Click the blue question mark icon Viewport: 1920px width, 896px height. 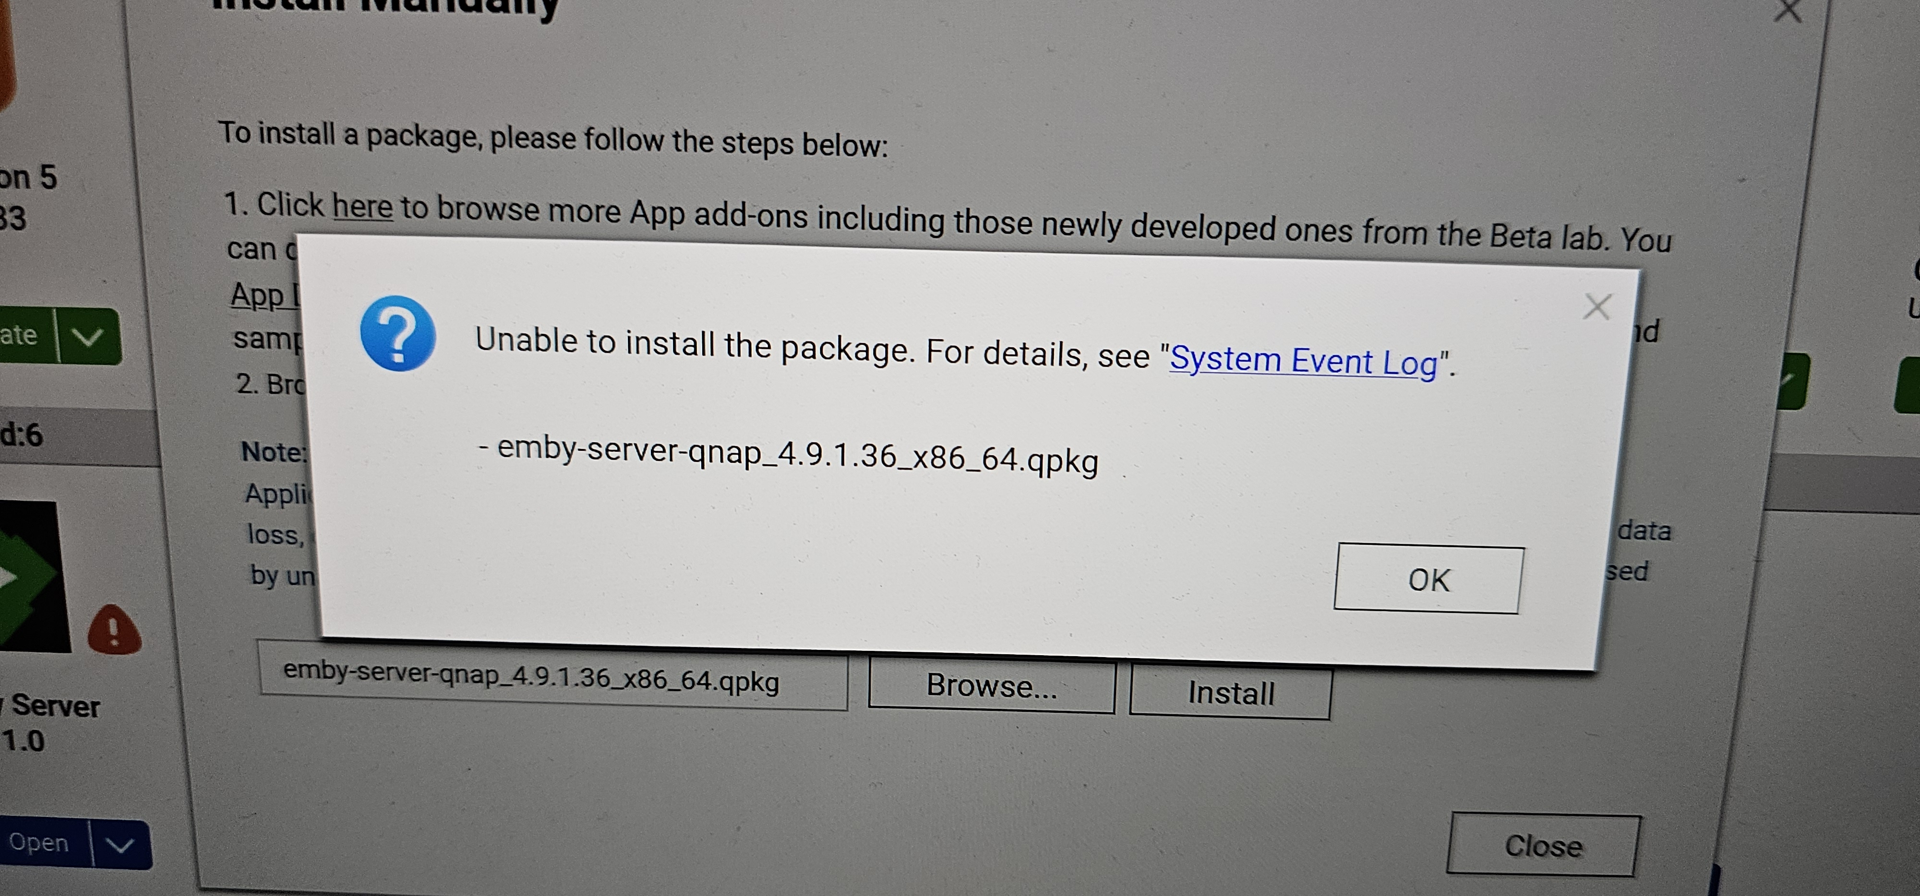[397, 334]
